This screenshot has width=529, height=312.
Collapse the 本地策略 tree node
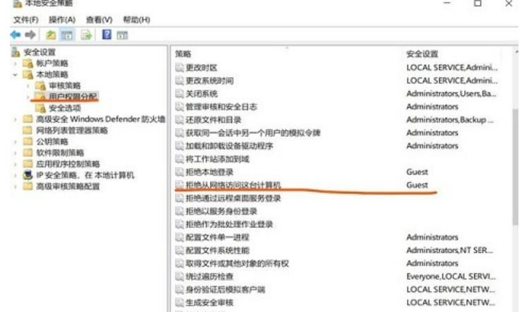[16, 74]
